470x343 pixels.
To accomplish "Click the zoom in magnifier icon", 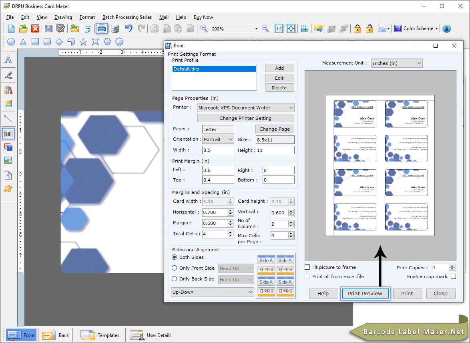I will 204,28.
